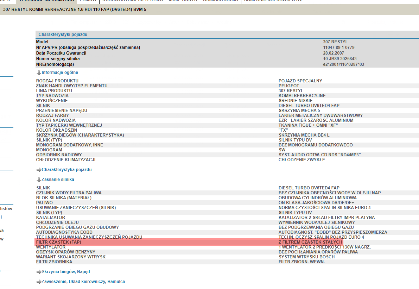The width and height of the screenshot is (419, 289).
Task: Select APV/PR number 11047 89 1 0779
Action: click(x=338, y=48)
